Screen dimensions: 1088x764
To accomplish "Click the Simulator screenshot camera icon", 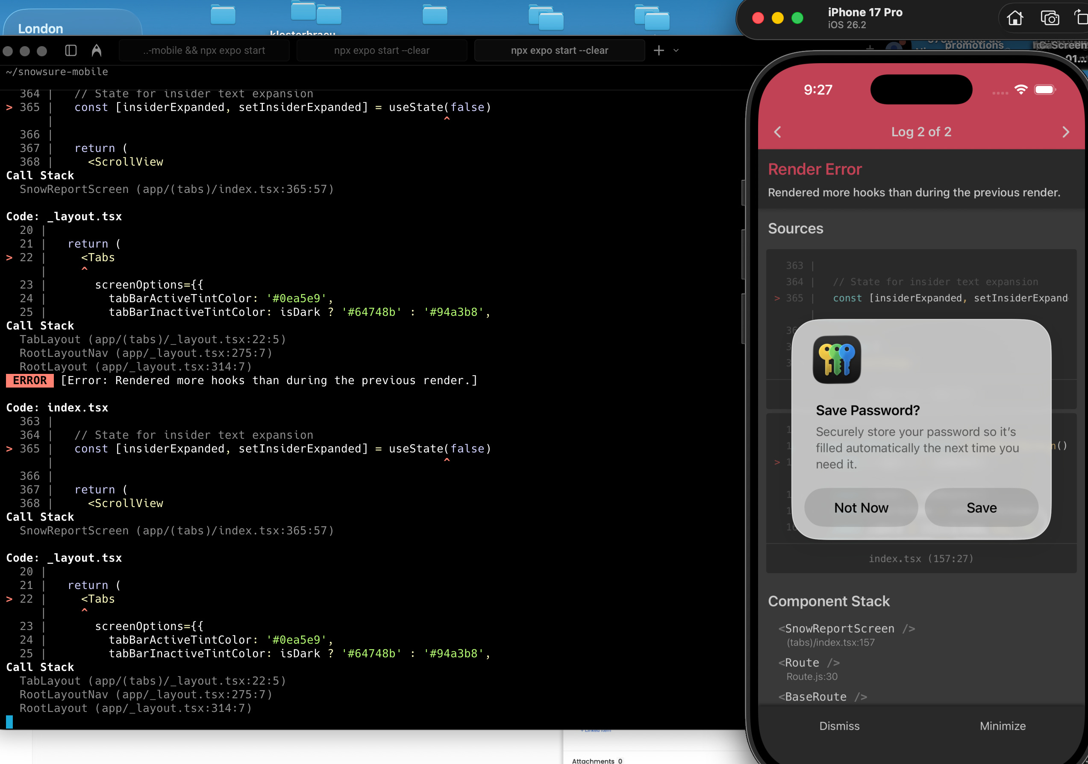I will click(1050, 18).
